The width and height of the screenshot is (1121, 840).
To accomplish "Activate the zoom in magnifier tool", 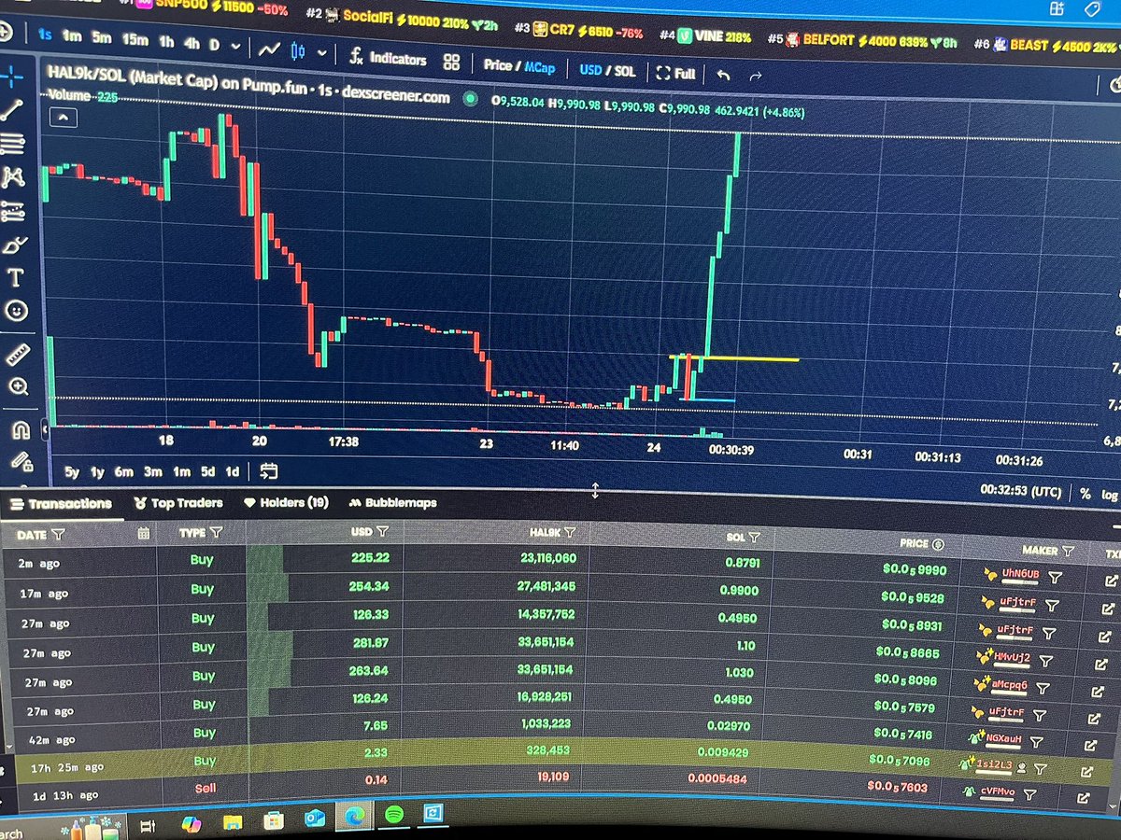I will point(18,386).
